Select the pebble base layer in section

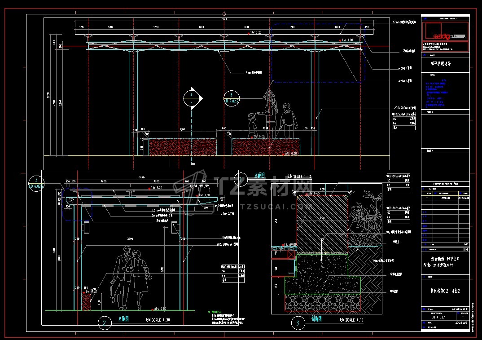[x=323, y=302]
